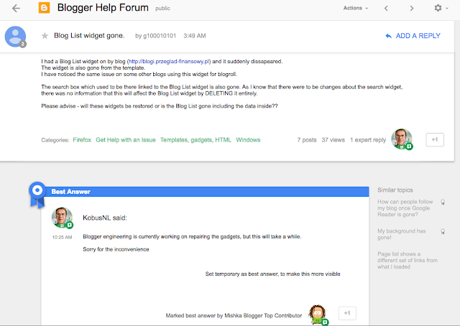Click the orange Blogger logo icon
Screen dimensions: 460x326
tap(44, 8)
